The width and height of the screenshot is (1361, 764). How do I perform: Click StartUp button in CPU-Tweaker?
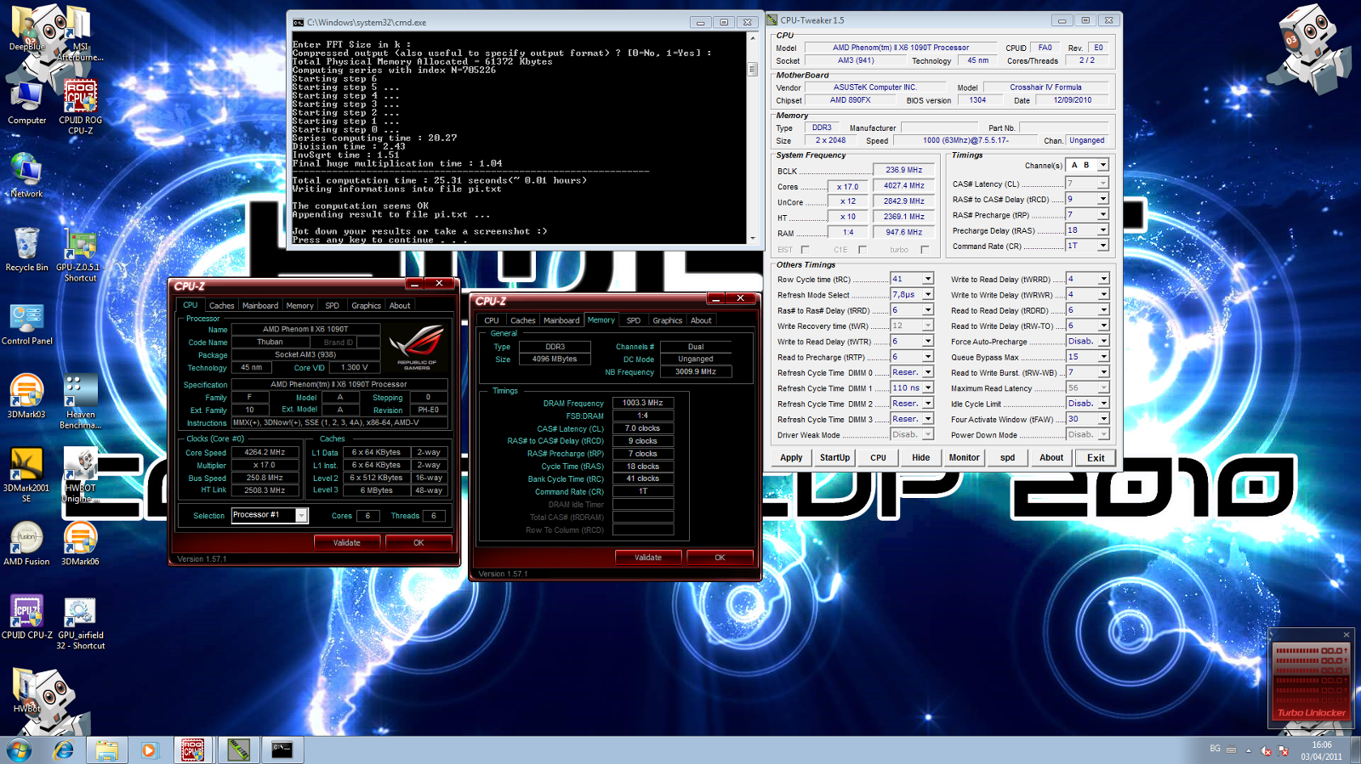834,457
